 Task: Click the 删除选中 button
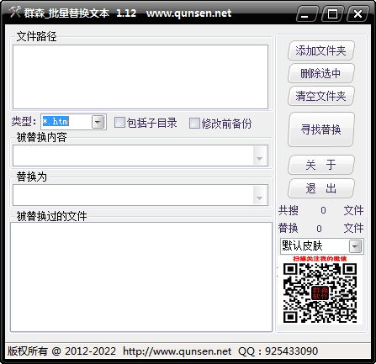[x=321, y=73]
